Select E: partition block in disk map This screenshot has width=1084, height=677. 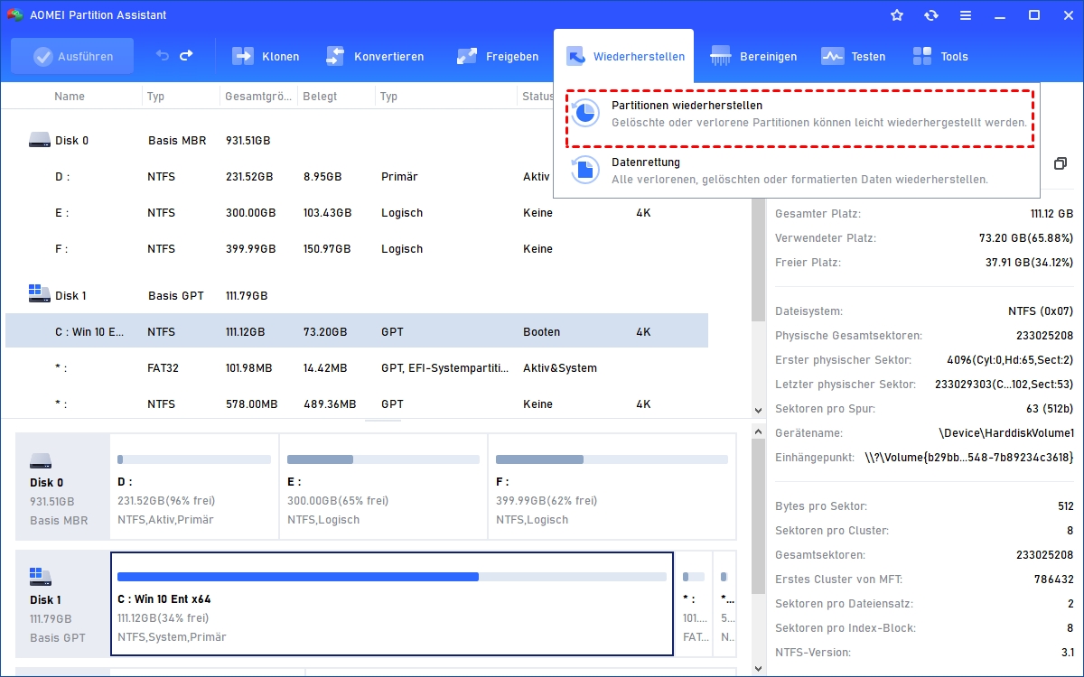click(383, 487)
